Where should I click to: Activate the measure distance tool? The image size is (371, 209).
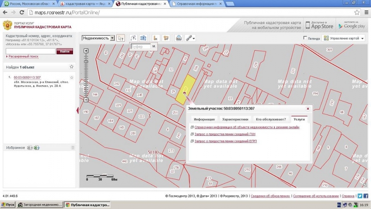tap(155, 38)
